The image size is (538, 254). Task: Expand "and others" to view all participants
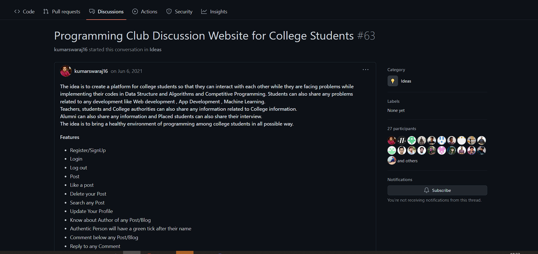pos(407,161)
